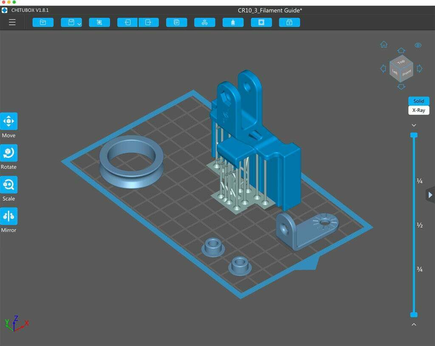The height and width of the screenshot is (346, 435).
Task: Select the Scale tool
Action: point(8,184)
